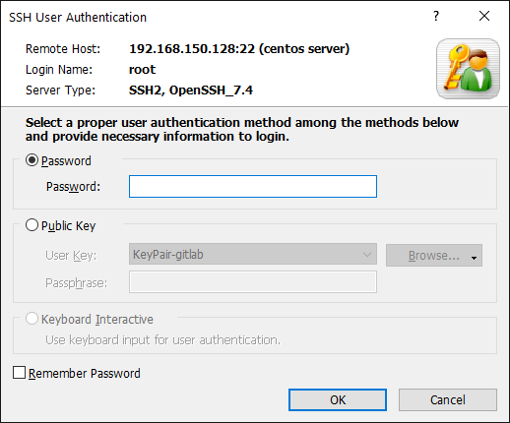Screen dimensions: 510x423
Task: Select the Password authentication radio button
Action: point(32,160)
